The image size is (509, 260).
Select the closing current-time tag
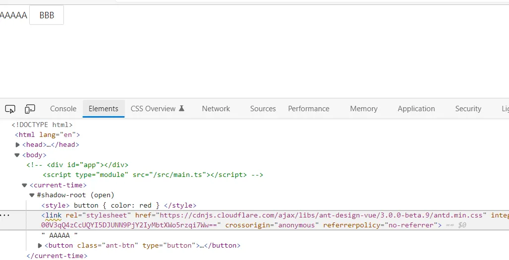tap(57, 256)
